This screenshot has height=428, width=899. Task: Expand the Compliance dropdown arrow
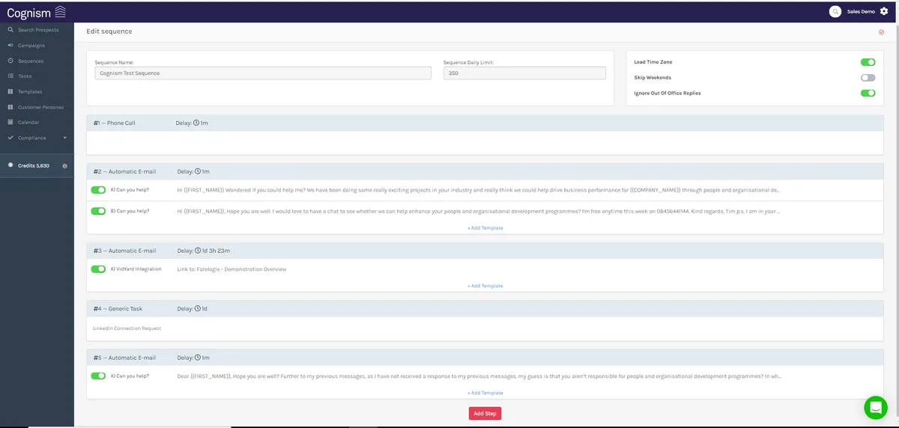65,138
